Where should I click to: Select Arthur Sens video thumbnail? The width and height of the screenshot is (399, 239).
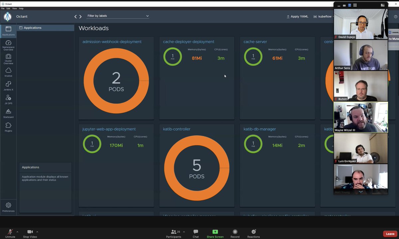(x=361, y=55)
